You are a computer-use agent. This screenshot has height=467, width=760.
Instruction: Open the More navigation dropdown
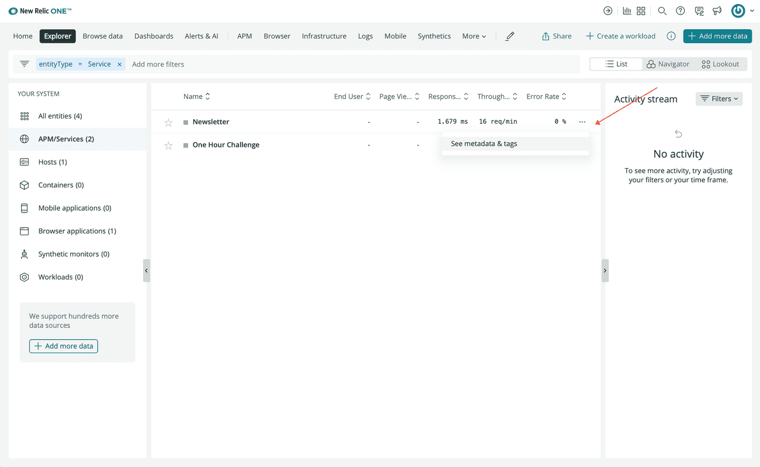pos(474,36)
